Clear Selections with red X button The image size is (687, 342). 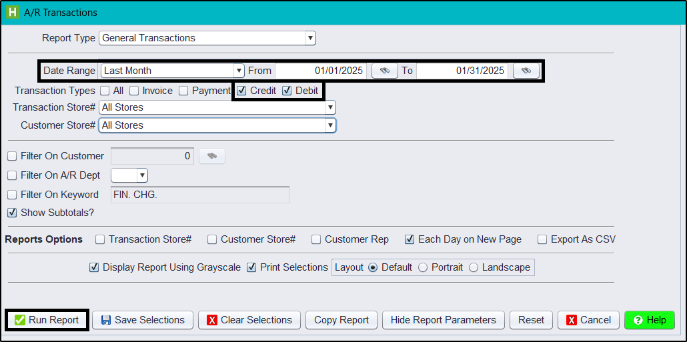[x=249, y=320]
